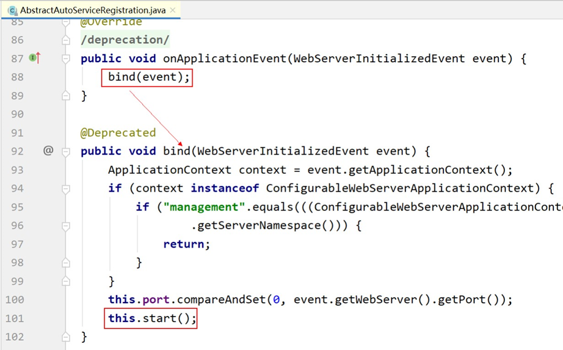Click the fold end marker at line 89
The height and width of the screenshot is (350, 563).
pyautogui.click(x=66, y=96)
